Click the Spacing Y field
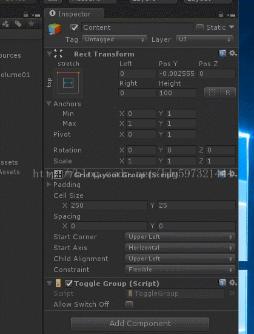 coord(196,226)
